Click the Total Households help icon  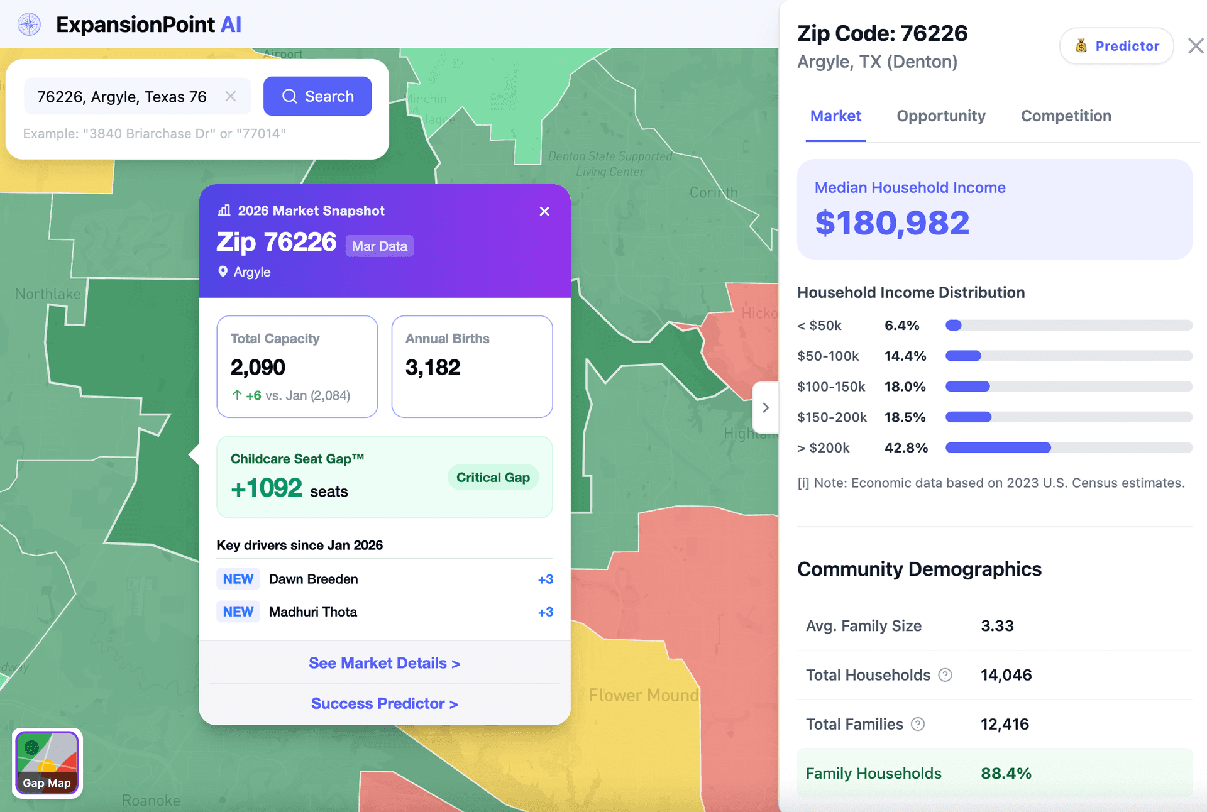pyautogui.click(x=945, y=675)
